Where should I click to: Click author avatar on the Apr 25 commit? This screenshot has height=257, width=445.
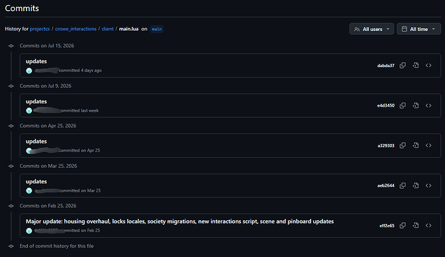click(x=29, y=150)
